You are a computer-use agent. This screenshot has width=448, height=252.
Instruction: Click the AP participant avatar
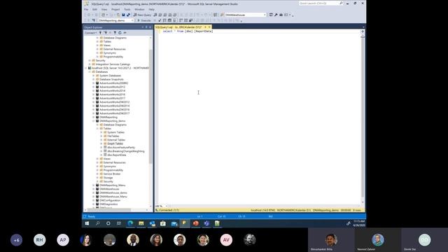(x=63, y=240)
